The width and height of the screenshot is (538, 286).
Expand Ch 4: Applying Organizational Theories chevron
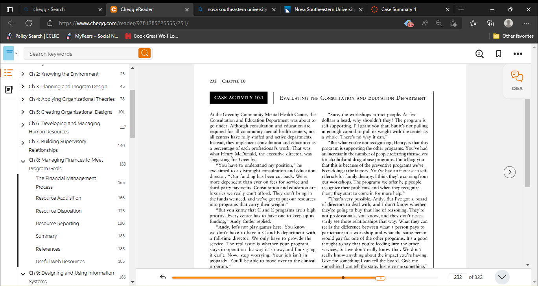22,99
